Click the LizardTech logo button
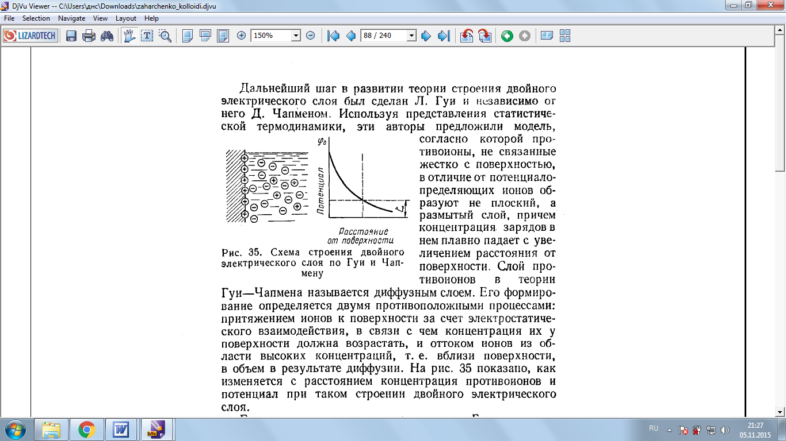The width and height of the screenshot is (786, 441). click(x=30, y=36)
